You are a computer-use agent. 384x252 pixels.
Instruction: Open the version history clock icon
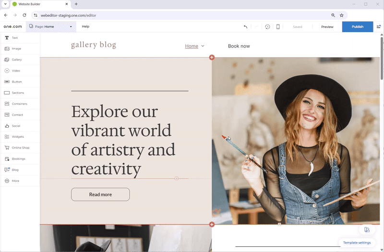pyautogui.click(x=267, y=27)
